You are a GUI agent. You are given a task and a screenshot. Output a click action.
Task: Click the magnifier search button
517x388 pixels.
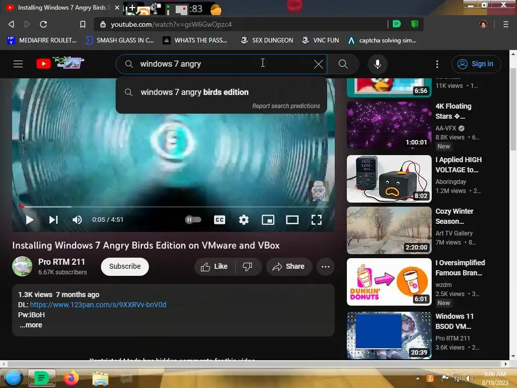point(343,64)
